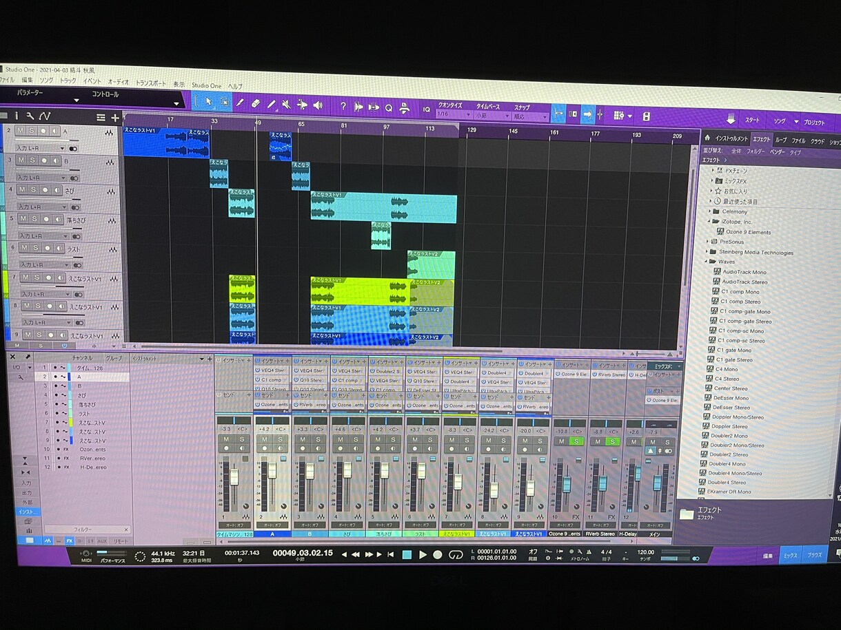The width and height of the screenshot is (841, 630).
Task: Collapse the Waves vendor folder
Action: (x=706, y=262)
